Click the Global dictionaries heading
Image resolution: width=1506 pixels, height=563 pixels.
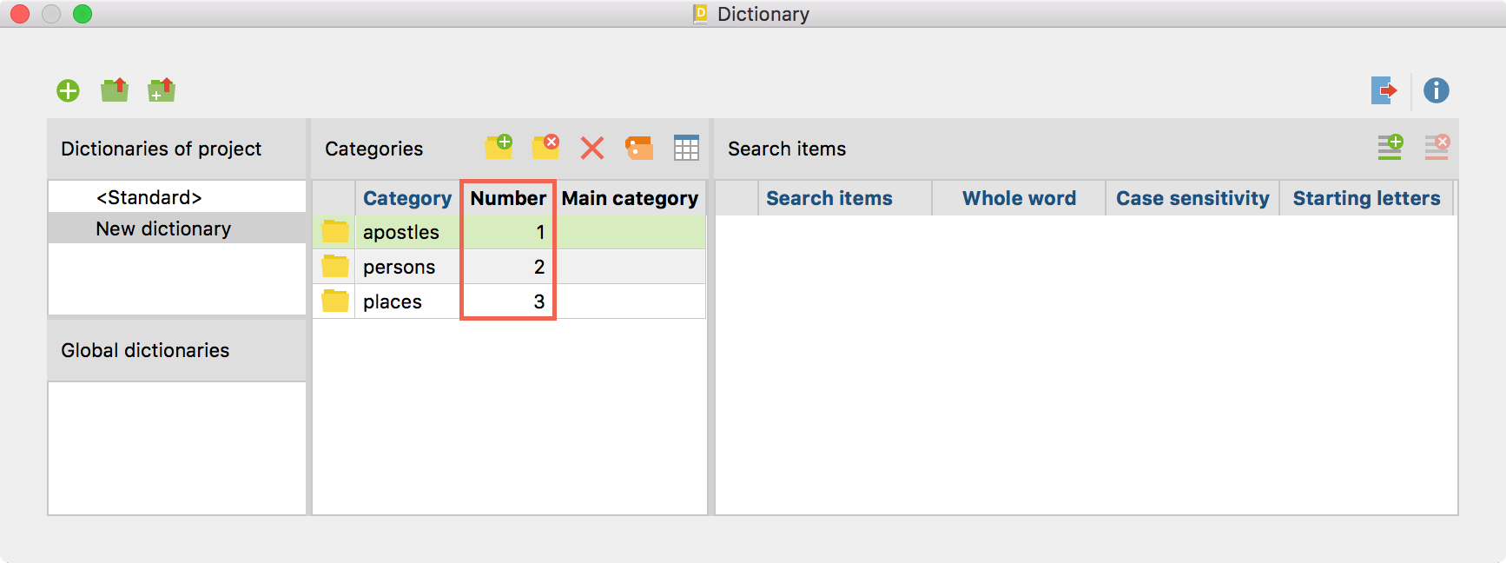click(x=145, y=350)
